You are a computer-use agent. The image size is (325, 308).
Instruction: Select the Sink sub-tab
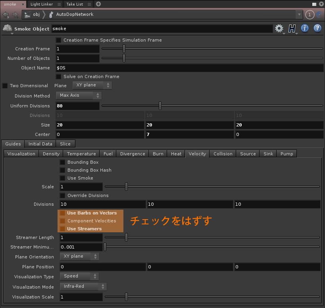click(268, 154)
